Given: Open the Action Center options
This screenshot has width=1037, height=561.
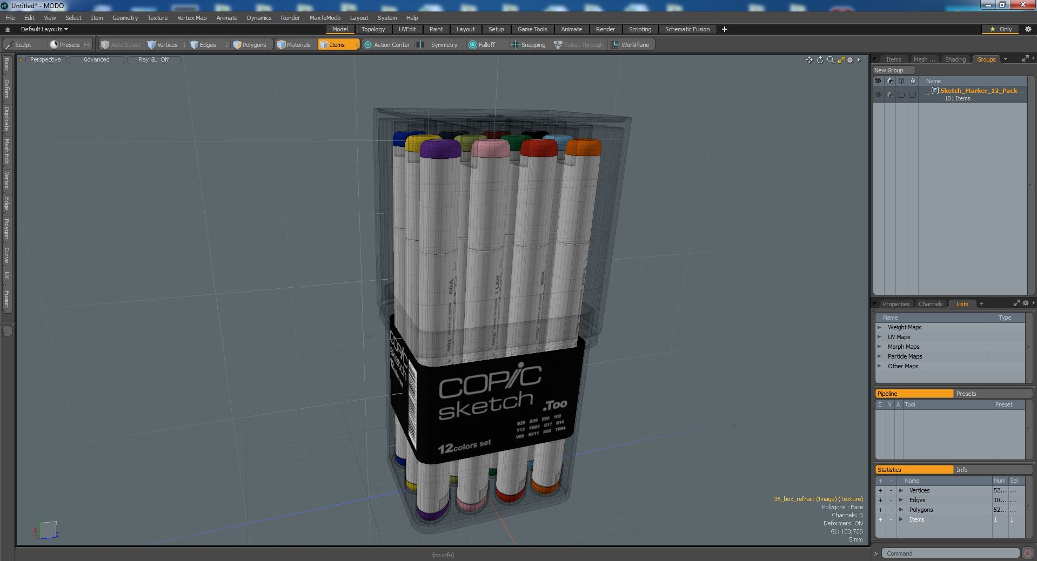Looking at the screenshot, I should point(387,45).
